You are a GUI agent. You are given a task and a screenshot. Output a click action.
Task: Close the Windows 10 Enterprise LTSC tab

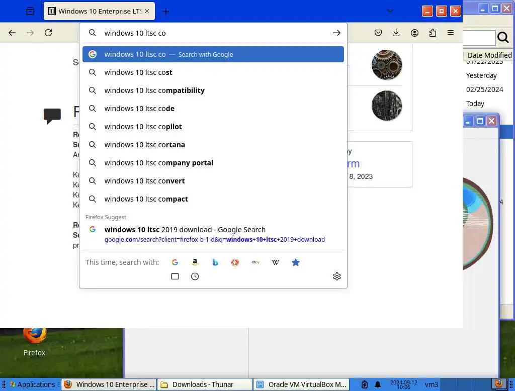(147, 11)
